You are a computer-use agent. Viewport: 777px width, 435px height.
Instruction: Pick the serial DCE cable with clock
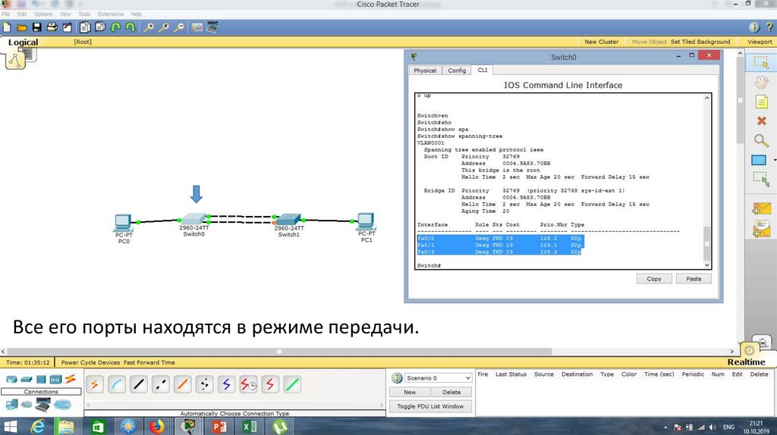248,384
